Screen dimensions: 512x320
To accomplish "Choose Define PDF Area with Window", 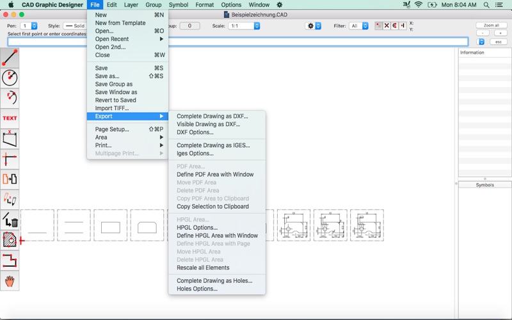I will (x=217, y=174).
